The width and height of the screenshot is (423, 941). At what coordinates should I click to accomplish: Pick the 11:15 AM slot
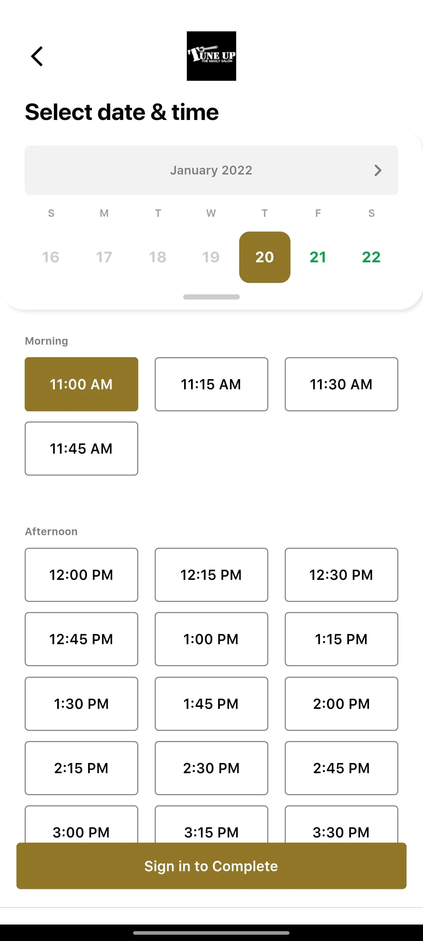211,384
